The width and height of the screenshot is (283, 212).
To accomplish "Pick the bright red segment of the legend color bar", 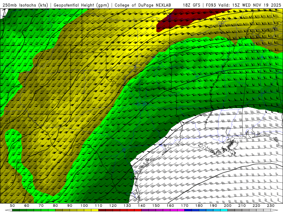I will point(138,210).
